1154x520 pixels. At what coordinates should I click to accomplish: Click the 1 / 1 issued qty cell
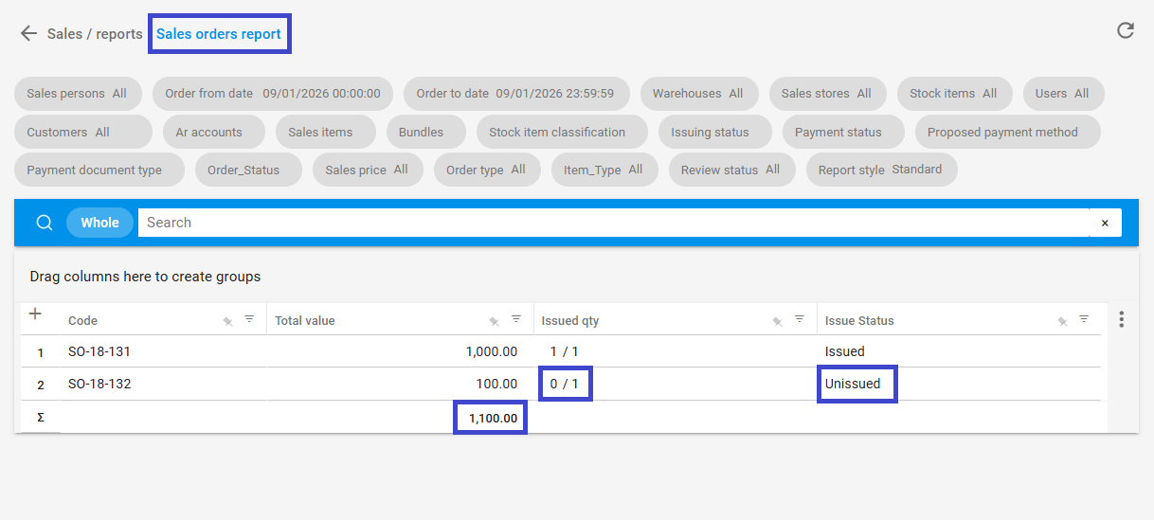(564, 351)
